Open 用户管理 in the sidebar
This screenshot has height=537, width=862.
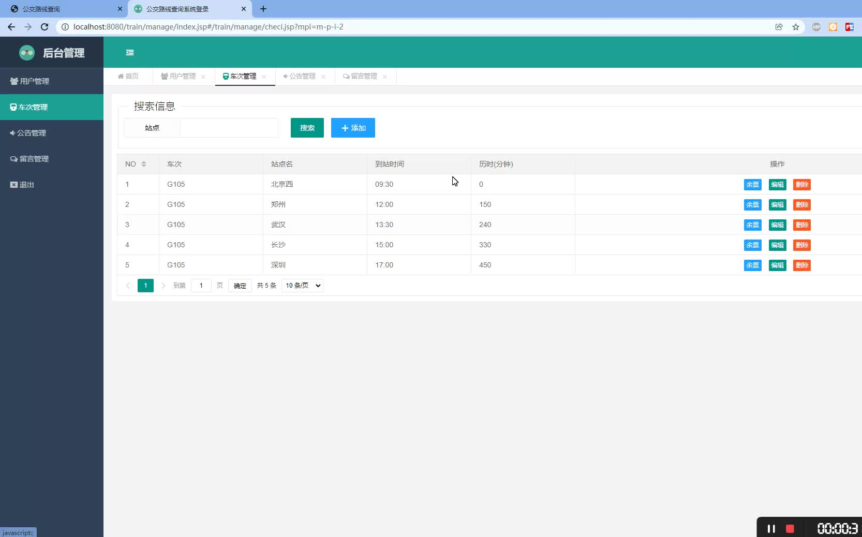coord(52,81)
